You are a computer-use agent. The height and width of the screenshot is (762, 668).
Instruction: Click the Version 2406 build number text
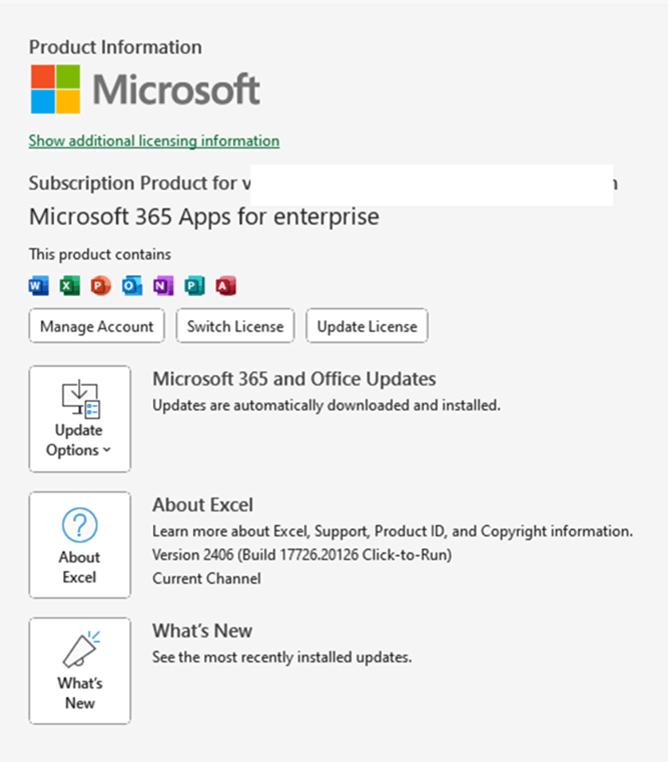coord(302,555)
